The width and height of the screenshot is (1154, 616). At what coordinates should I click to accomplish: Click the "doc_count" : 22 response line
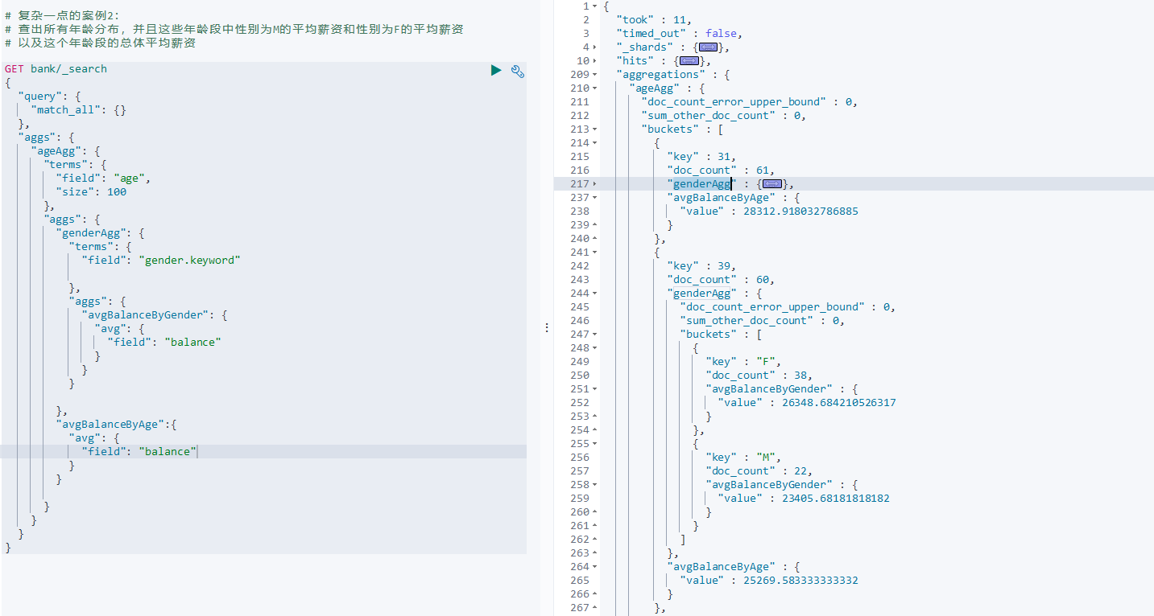[759, 471]
